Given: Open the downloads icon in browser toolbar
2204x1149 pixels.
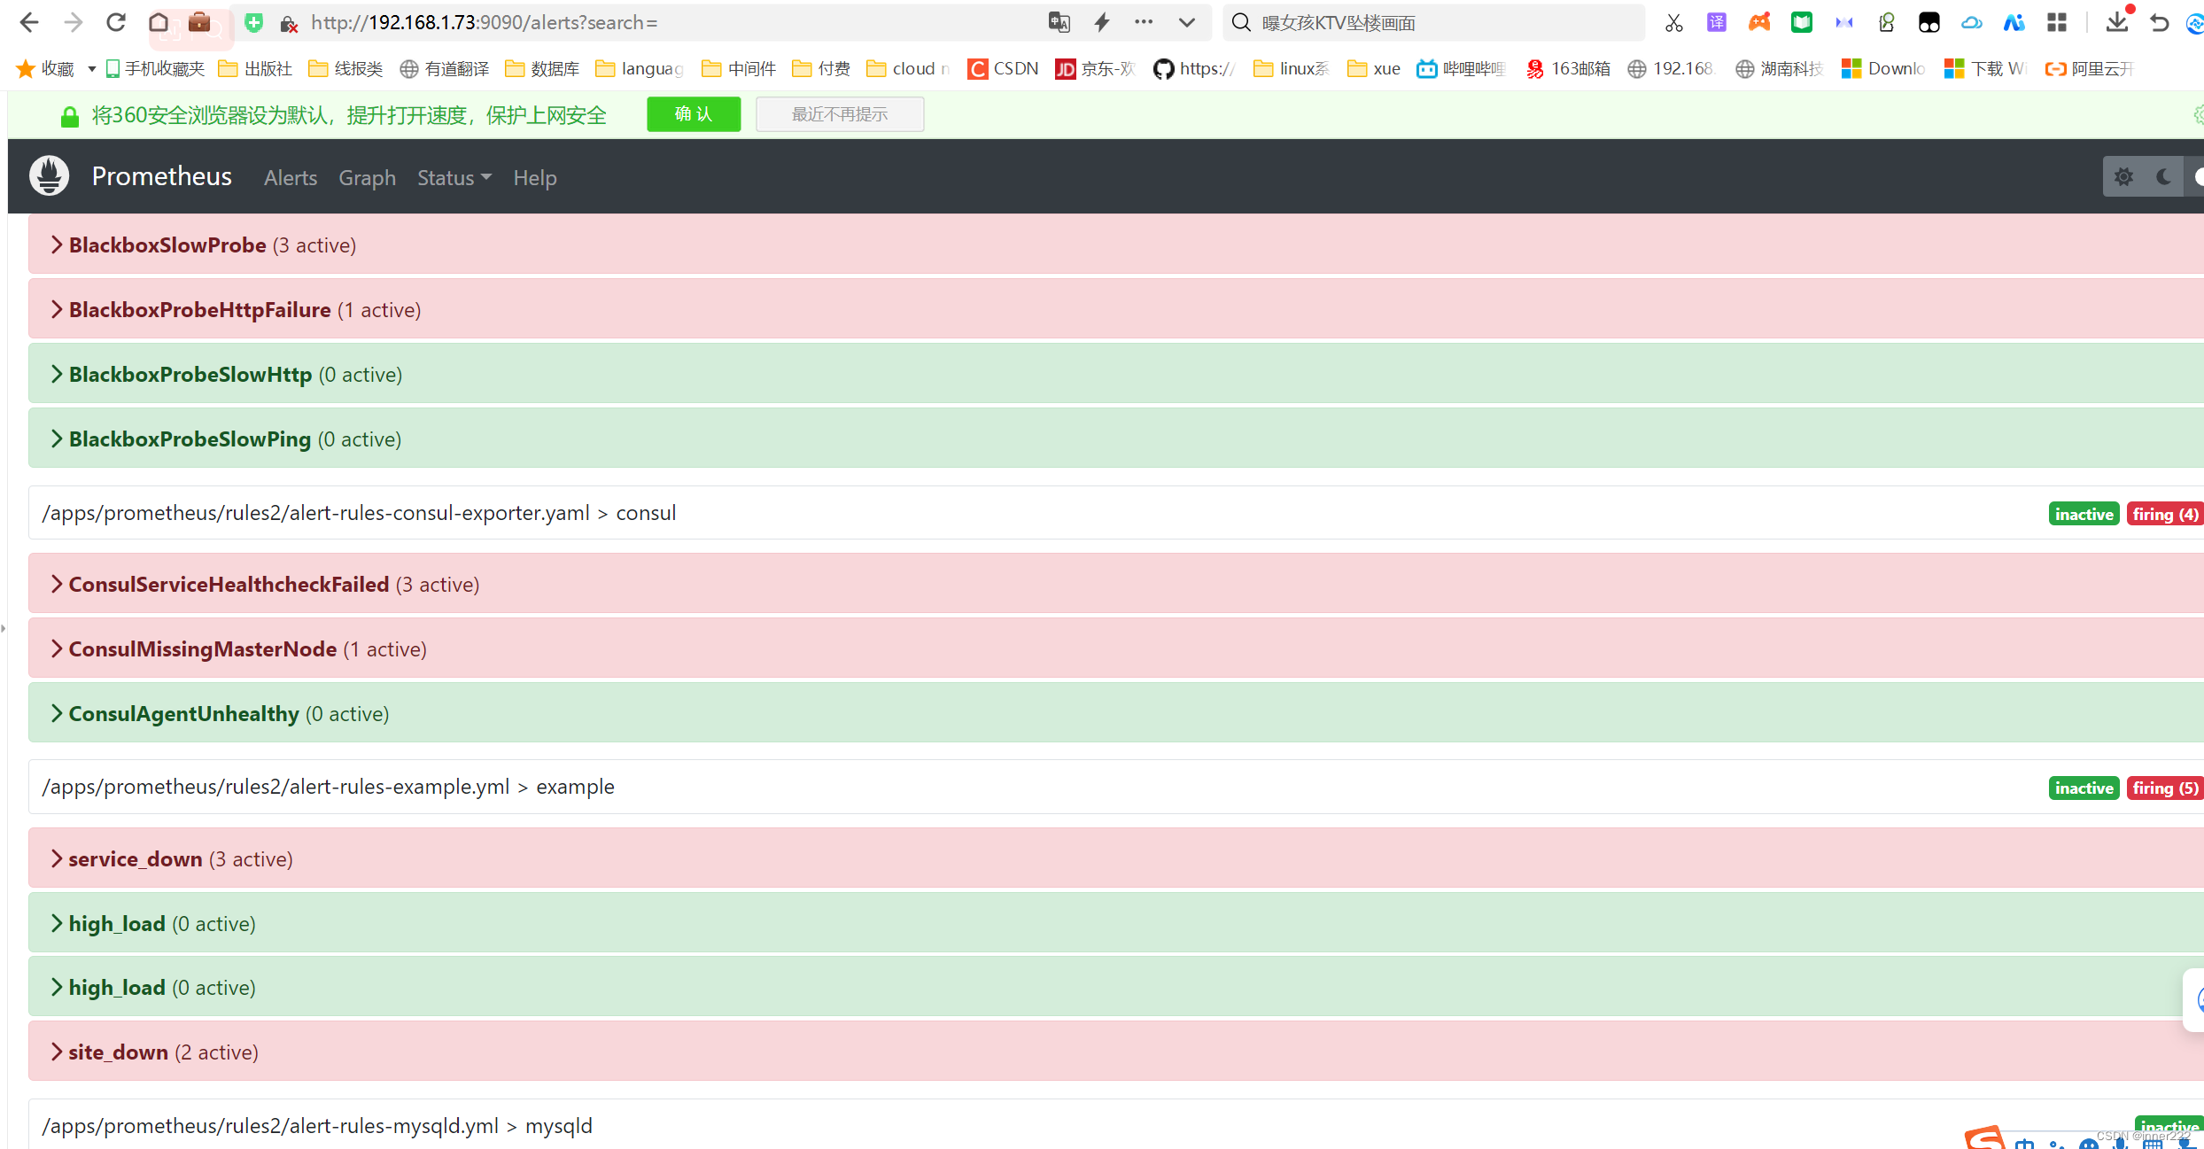Looking at the screenshot, I should point(2117,22).
